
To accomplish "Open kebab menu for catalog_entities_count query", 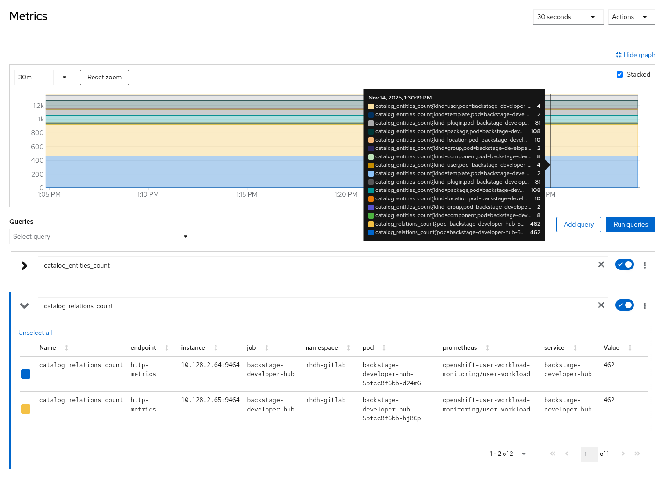I will click(x=645, y=265).
